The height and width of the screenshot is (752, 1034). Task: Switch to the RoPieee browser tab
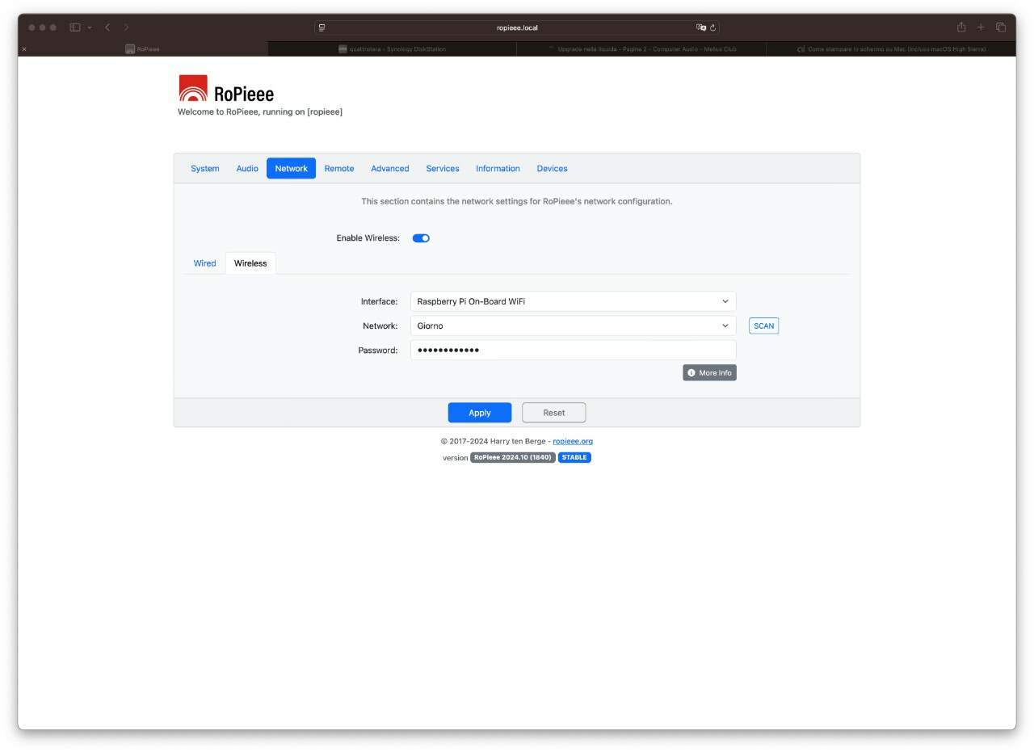point(143,49)
